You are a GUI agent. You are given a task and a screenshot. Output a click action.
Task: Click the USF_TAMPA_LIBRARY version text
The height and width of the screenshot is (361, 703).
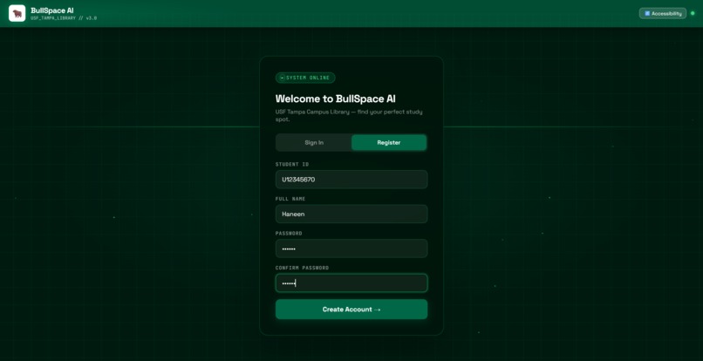(x=64, y=18)
